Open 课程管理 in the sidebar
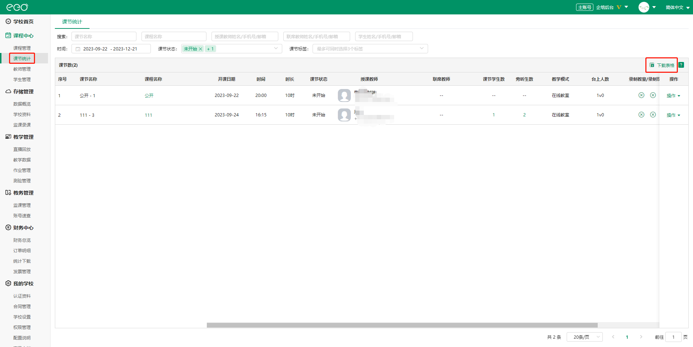This screenshot has width=693, height=347. click(22, 48)
